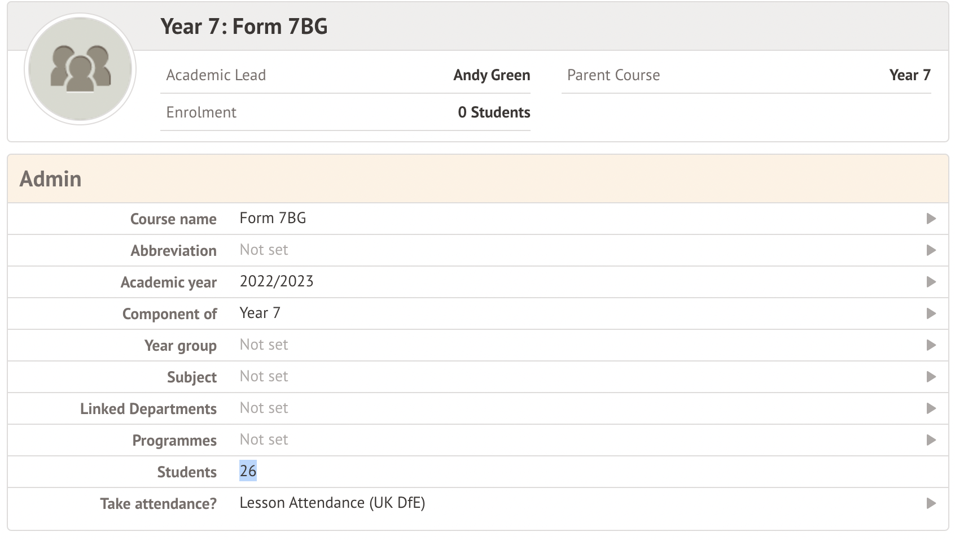
Task: Open the Year 7 parent course link
Action: tap(909, 75)
